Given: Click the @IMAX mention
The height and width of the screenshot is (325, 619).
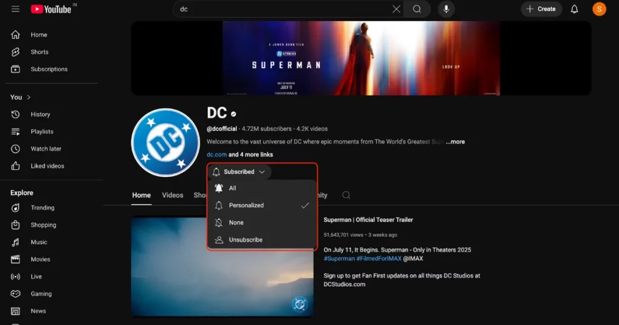Looking at the screenshot, I should tap(413, 259).
